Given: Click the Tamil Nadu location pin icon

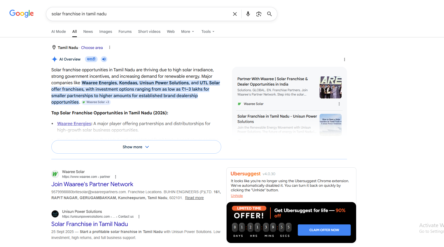Looking at the screenshot, I should point(54,47).
